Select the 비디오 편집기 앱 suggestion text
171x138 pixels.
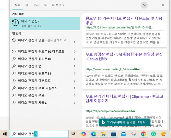click(29, 66)
